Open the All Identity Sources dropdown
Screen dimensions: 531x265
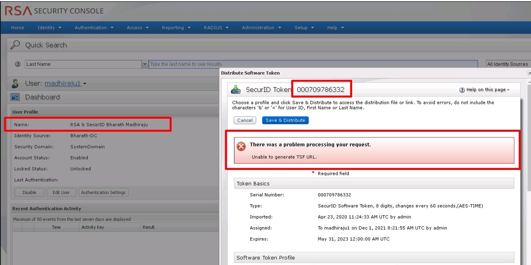pos(508,64)
